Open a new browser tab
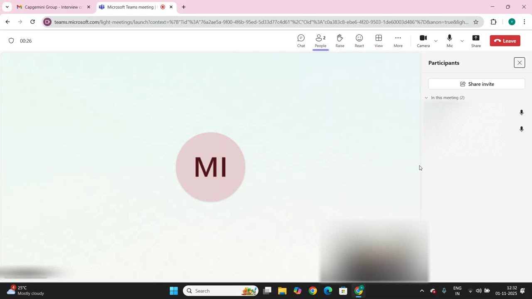The width and height of the screenshot is (532, 299). (x=184, y=7)
